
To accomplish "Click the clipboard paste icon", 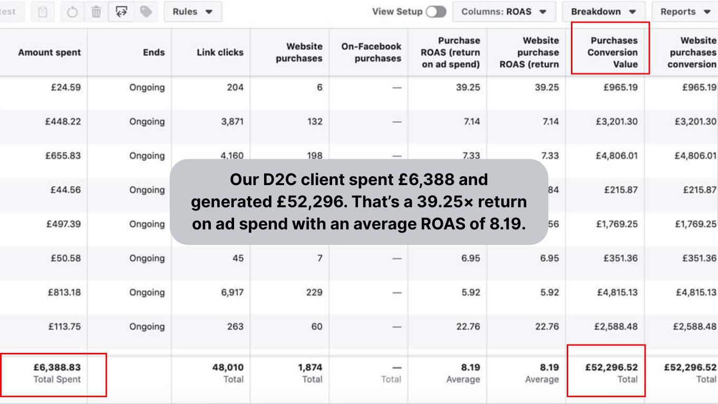I will point(46,12).
